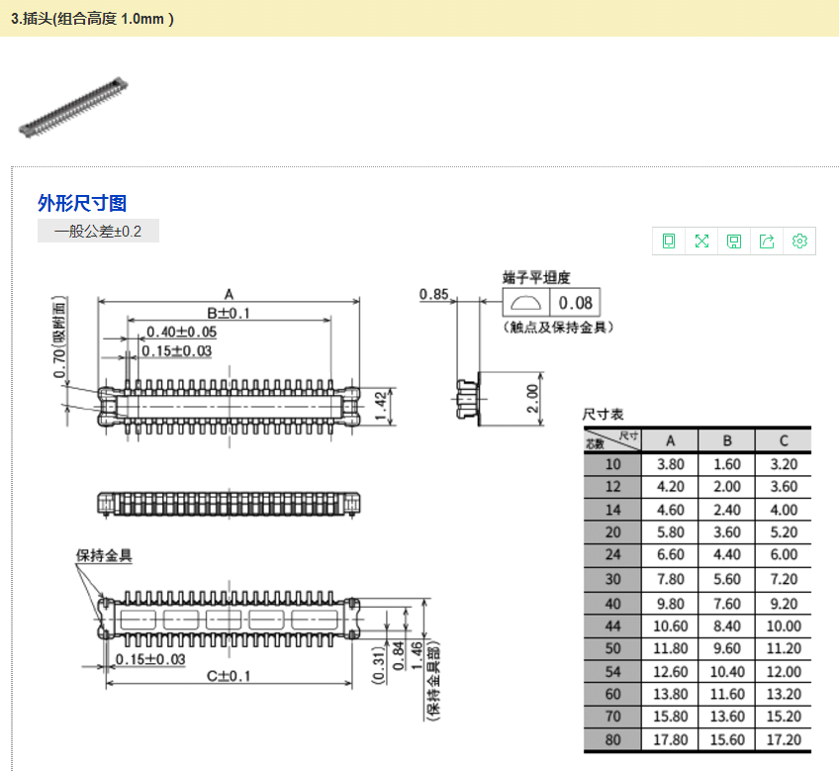The image size is (839, 772).
Task: Click the 44-pin row header cell
Action: [x=612, y=626]
